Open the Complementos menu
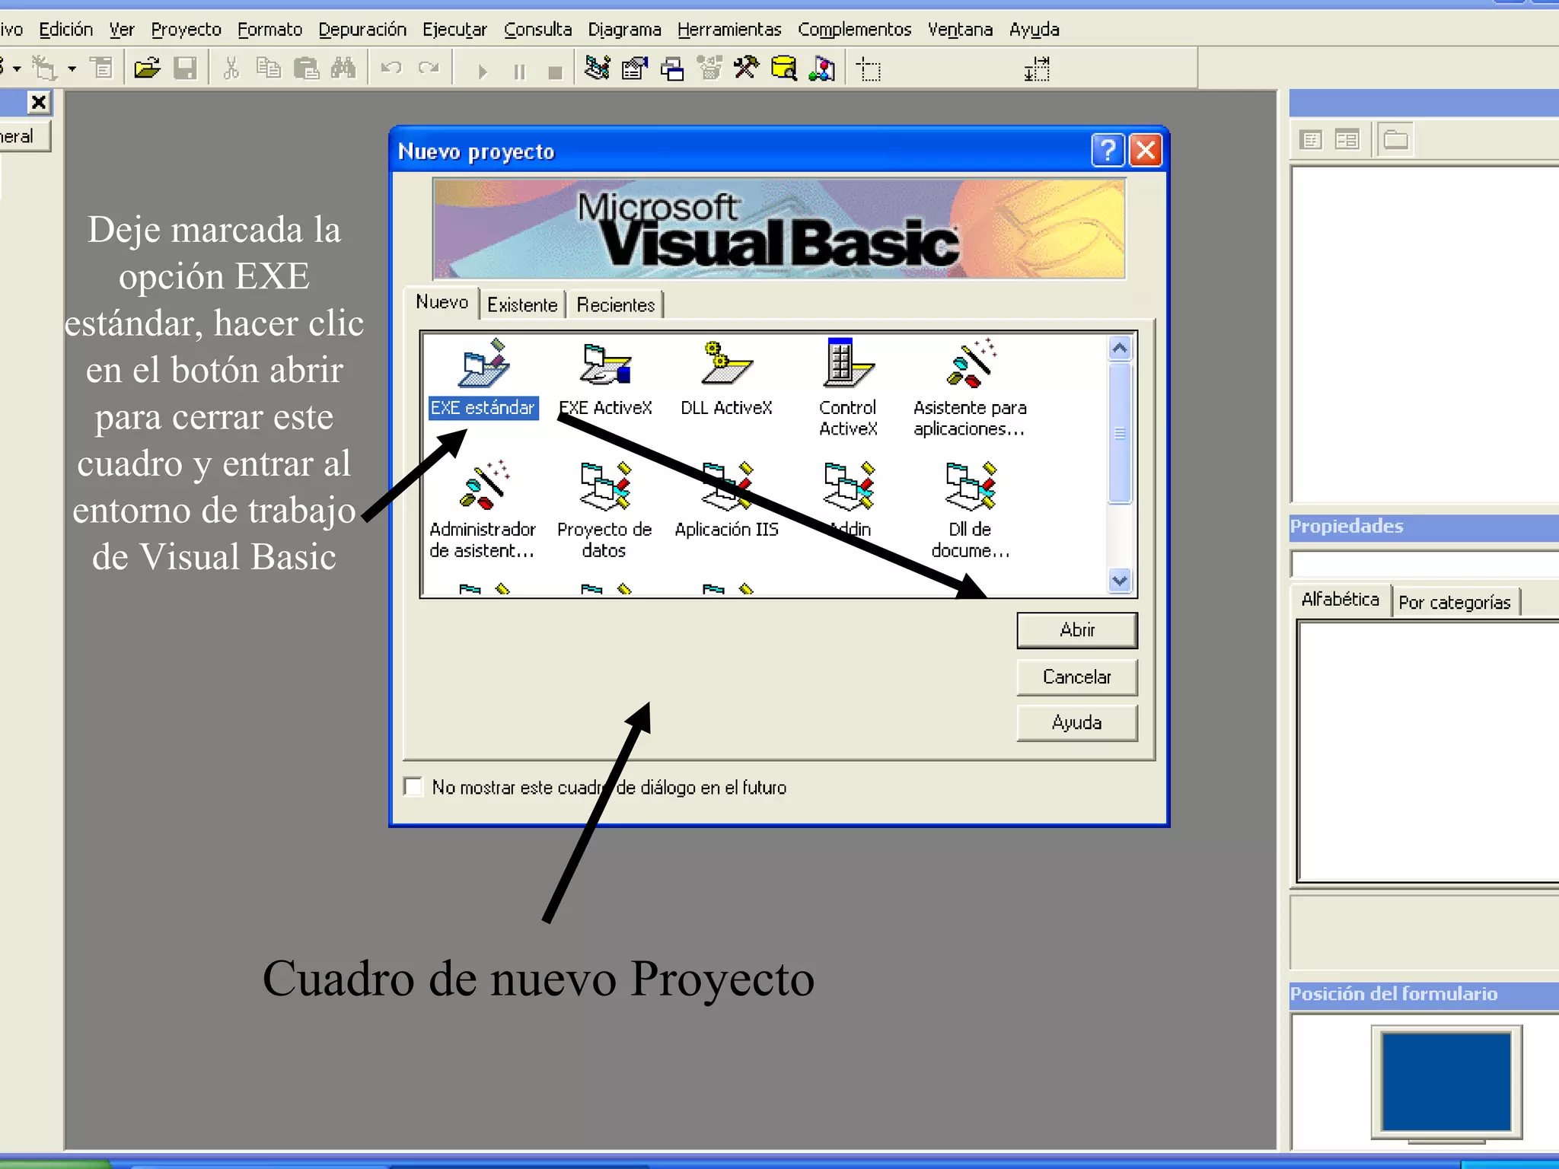The height and width of the screenshot is (1169, 1559). coord(855,30)
